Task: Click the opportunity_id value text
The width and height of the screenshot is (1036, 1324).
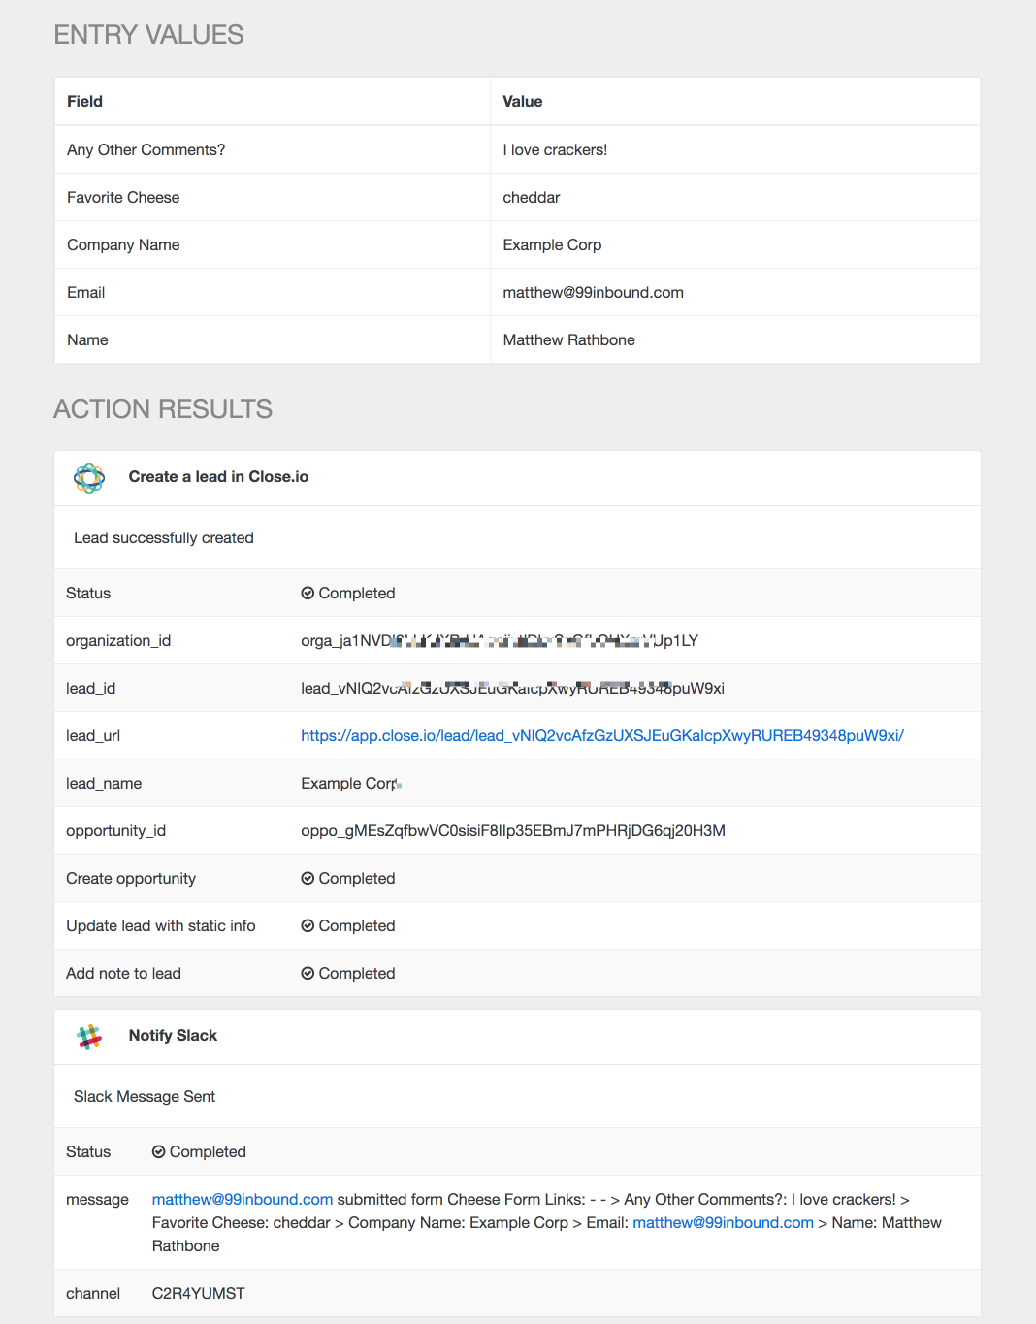Action: pos(512,830)
